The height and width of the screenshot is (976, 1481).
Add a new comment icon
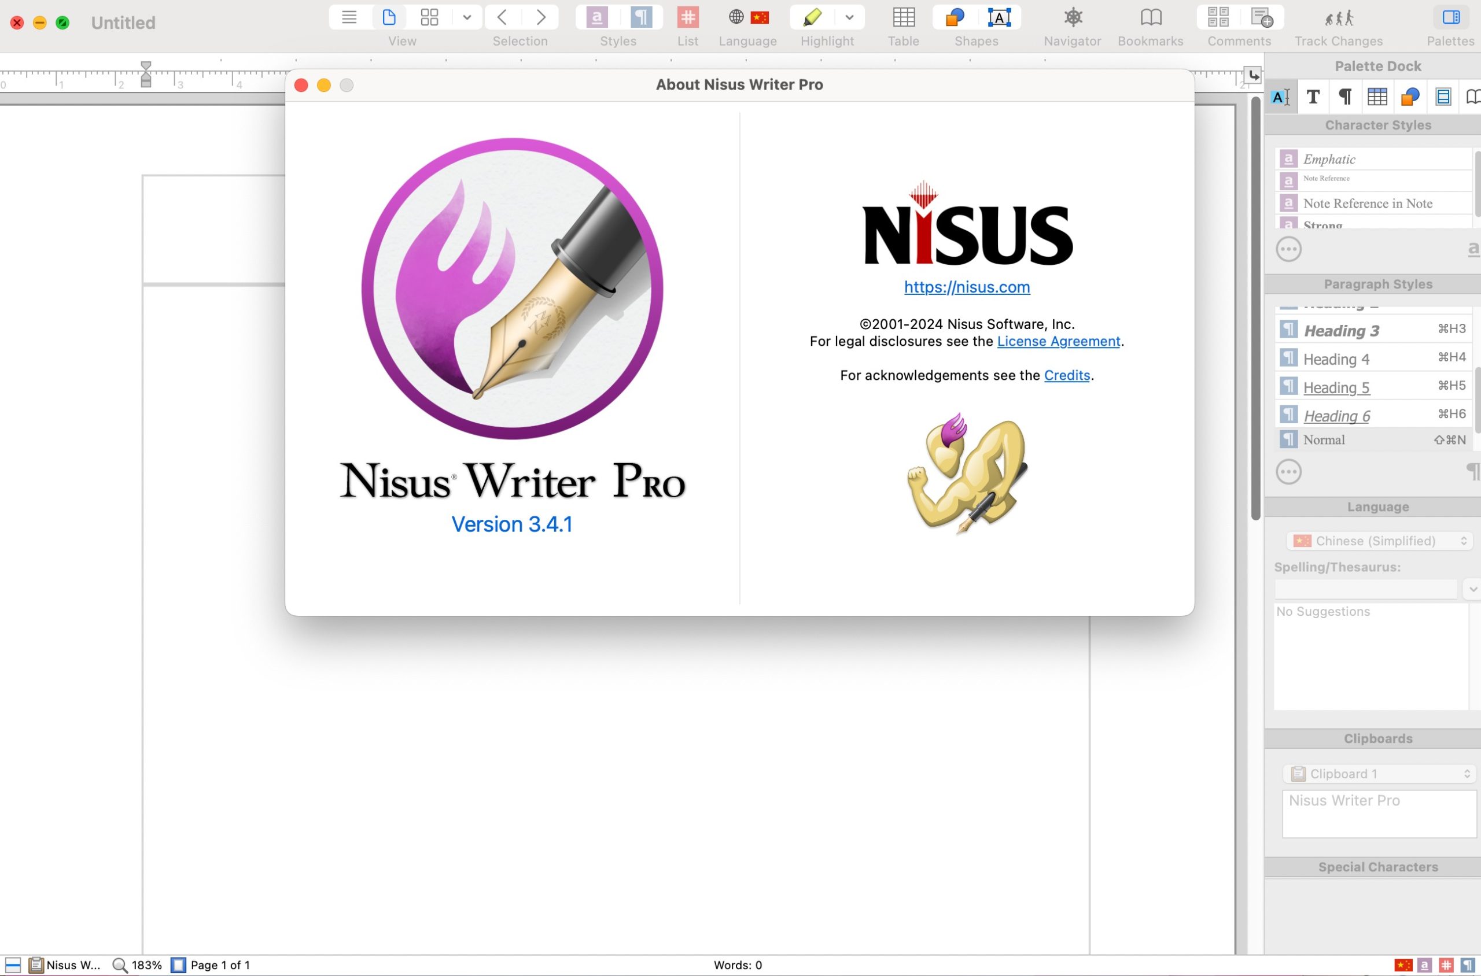click(1262, 17)
